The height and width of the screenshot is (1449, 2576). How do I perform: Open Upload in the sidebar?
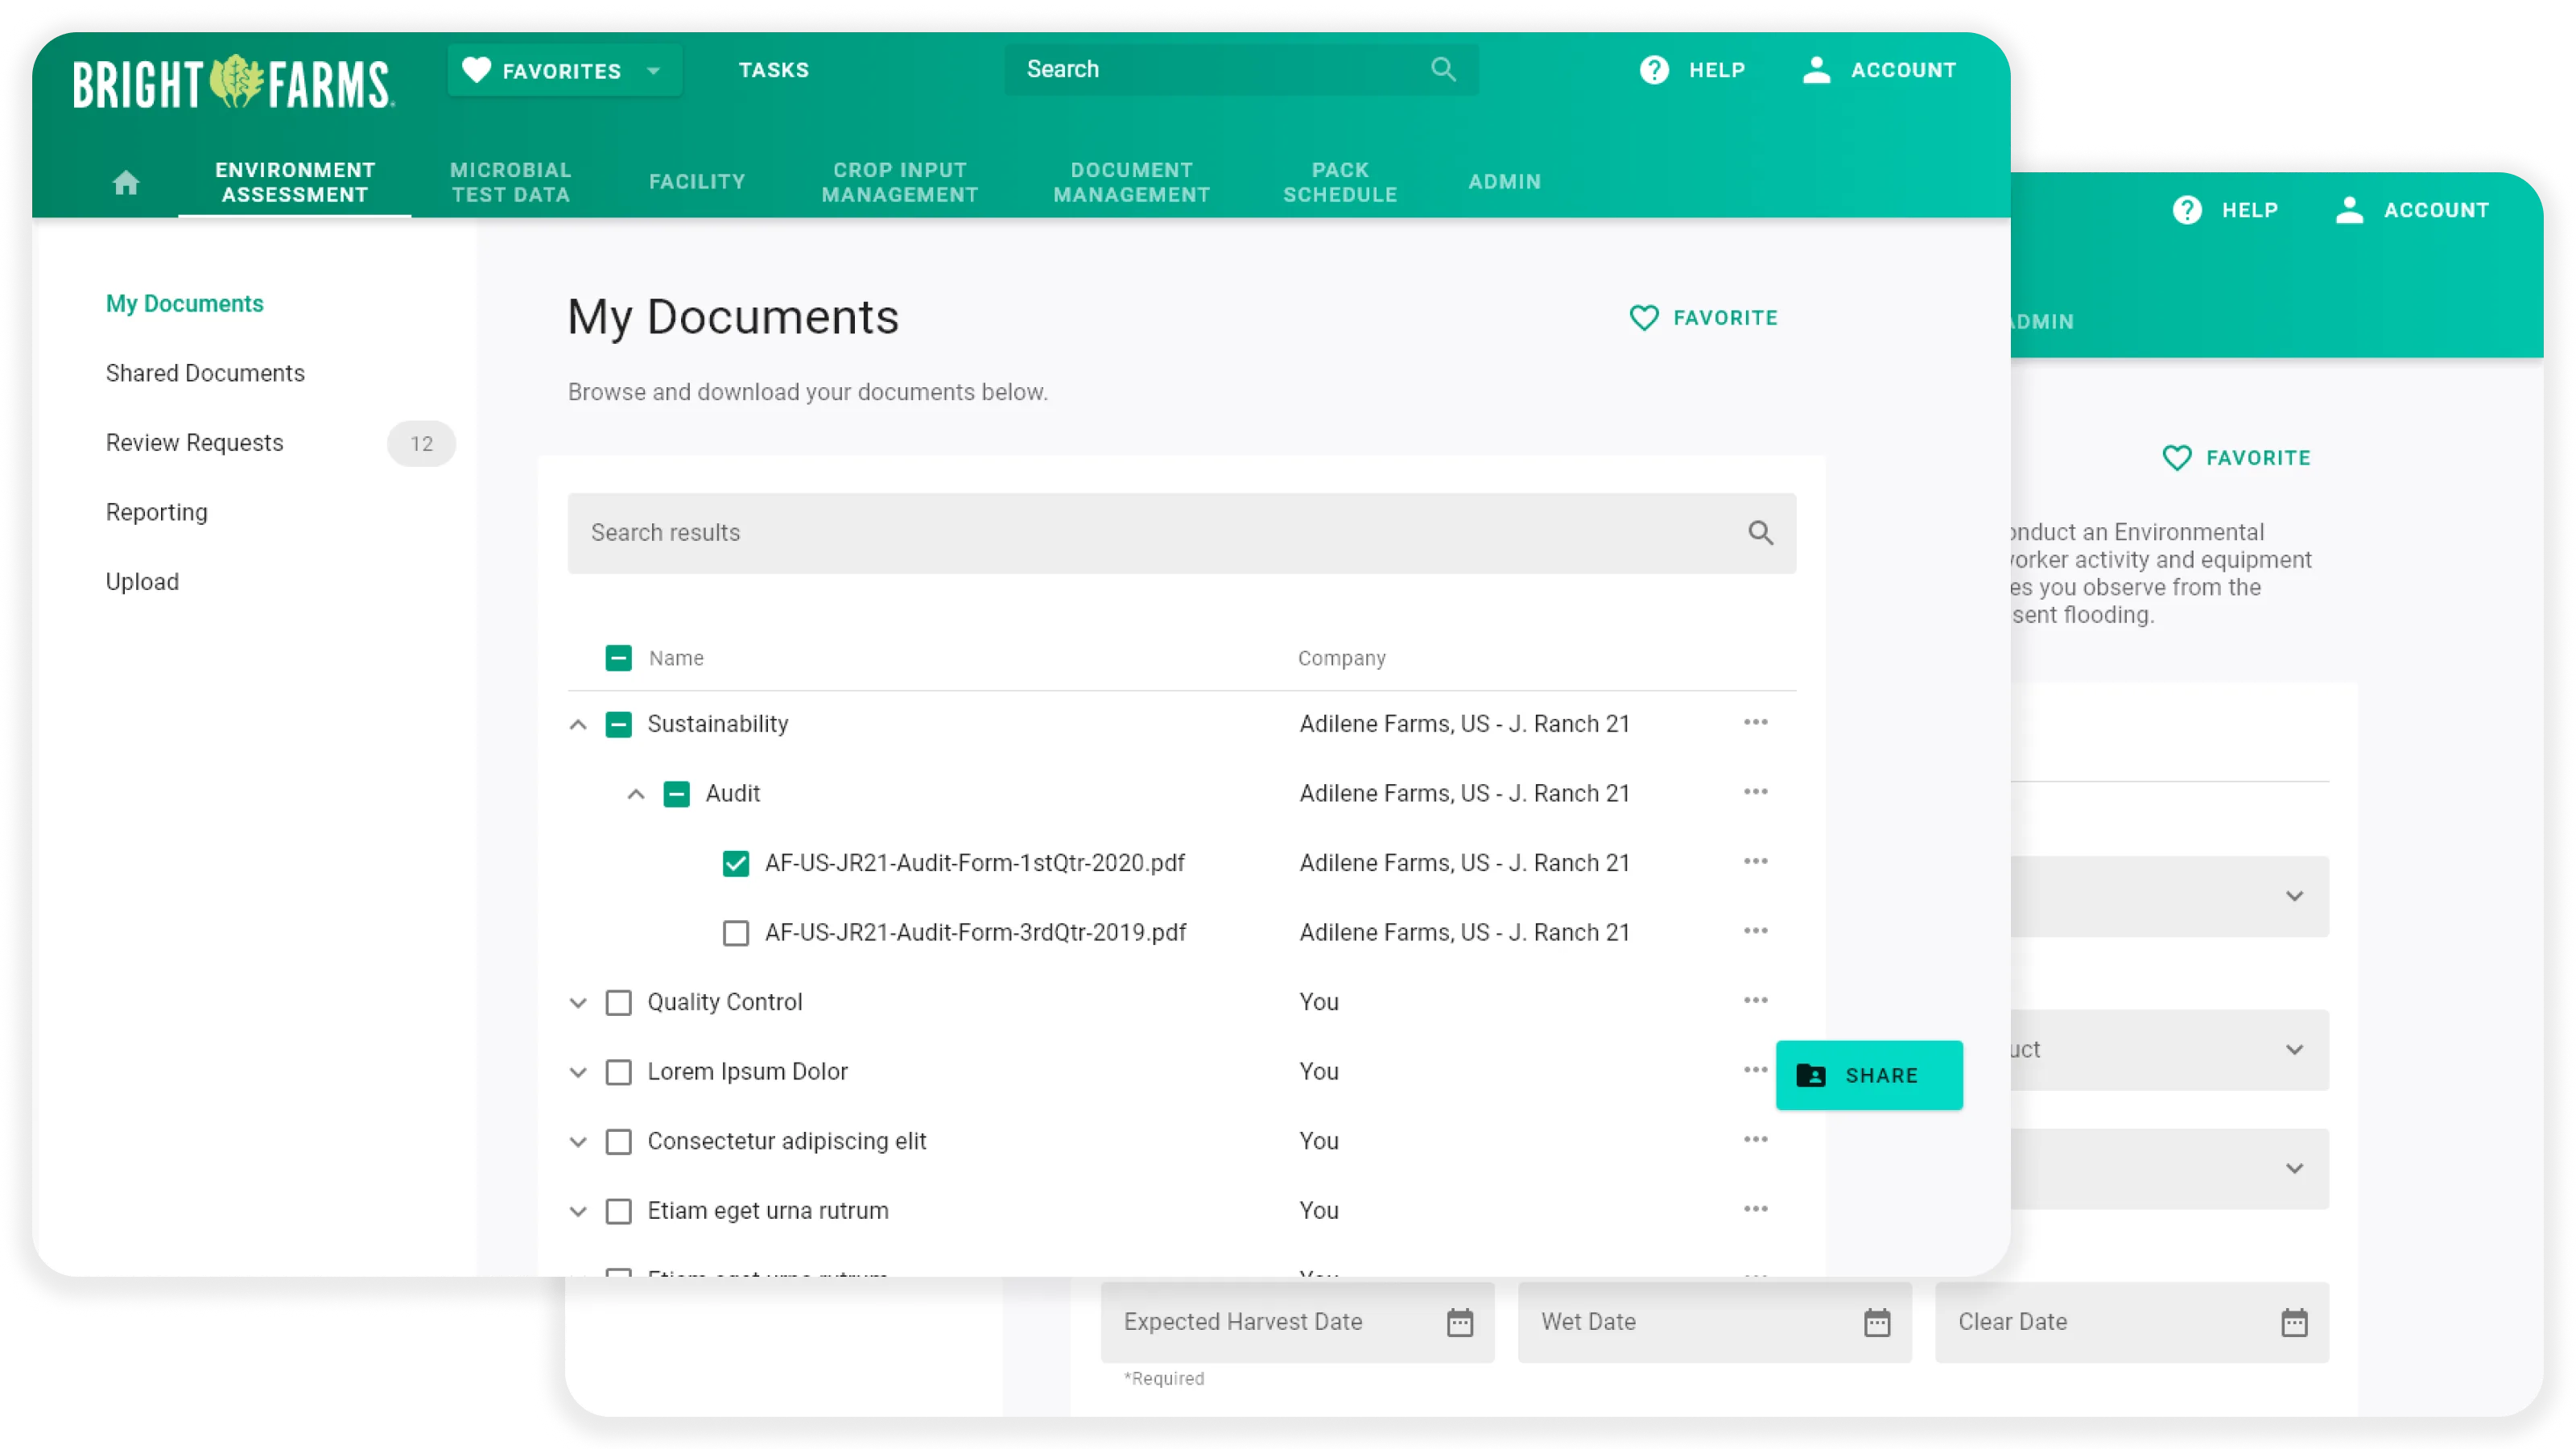[x=142, y=582]
